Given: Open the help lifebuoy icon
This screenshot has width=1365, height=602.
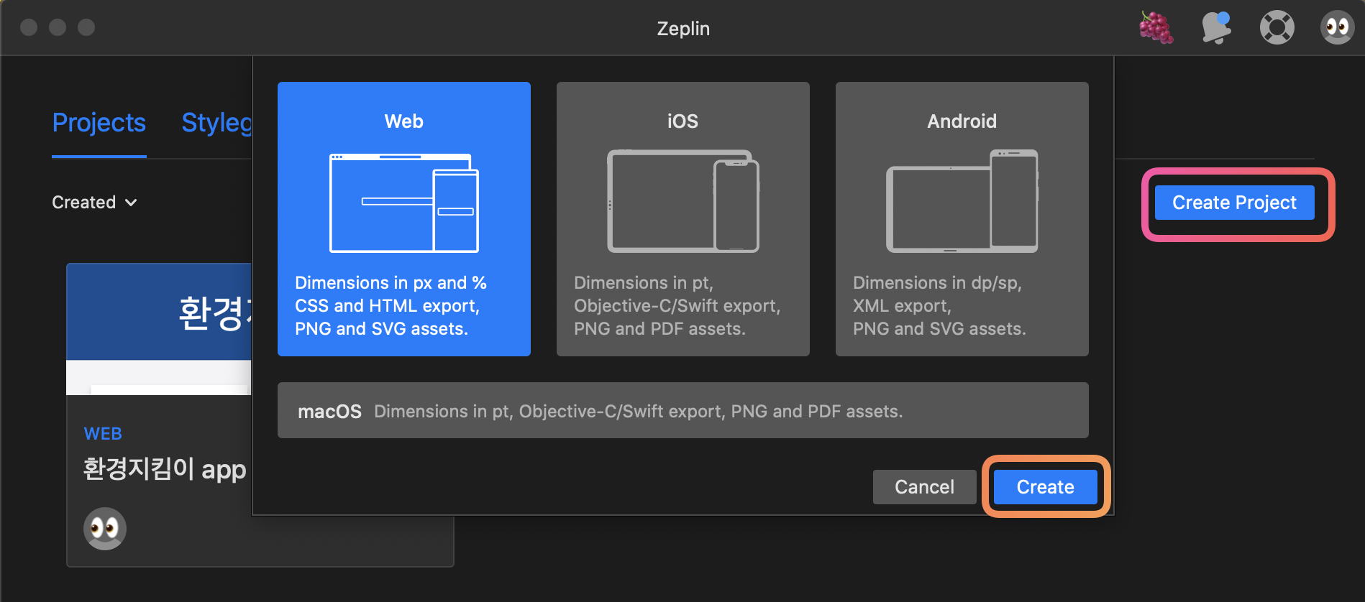Looking at the screenshot, I should [x=1277, y=28].
